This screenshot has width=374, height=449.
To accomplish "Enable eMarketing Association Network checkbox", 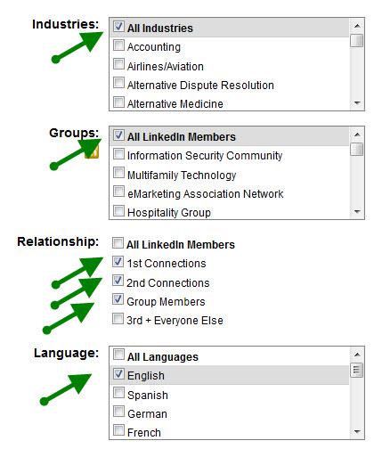I will (118, 192).
